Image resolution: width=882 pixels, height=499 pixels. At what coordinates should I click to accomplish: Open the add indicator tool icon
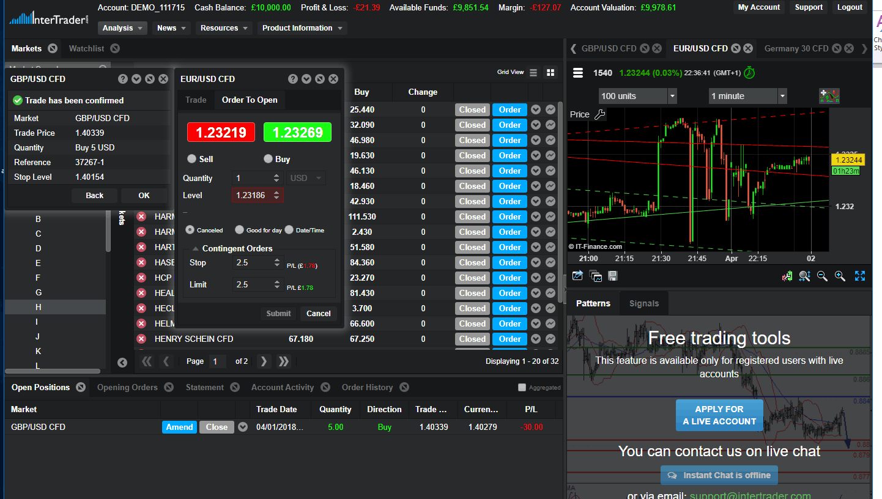pos(829,96)
